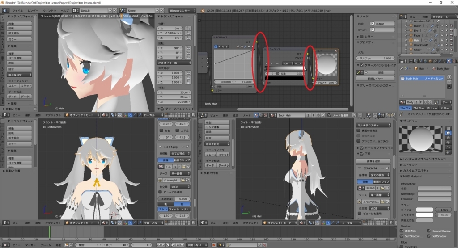Open the マーカー menu in timeline
This screenshot has width=458, height=248.
pyautogui.click(x=30, y=245)
